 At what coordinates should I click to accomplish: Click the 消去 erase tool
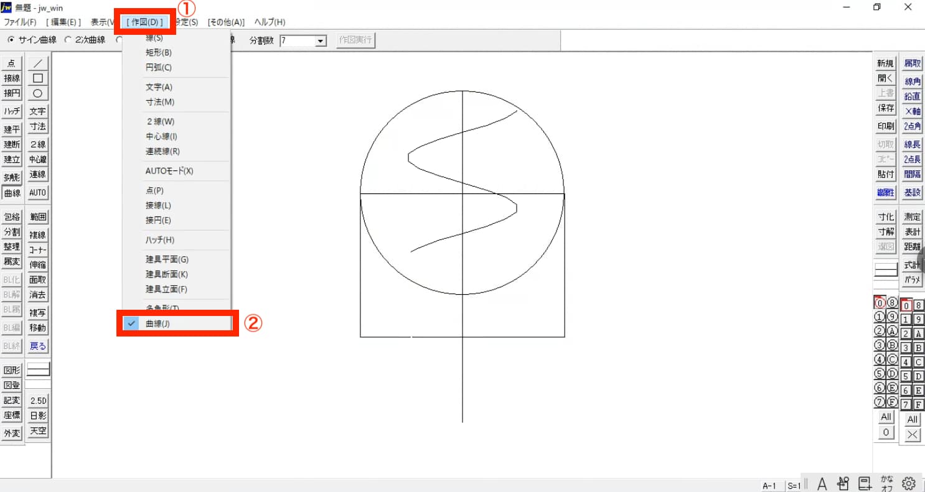coord(38,295)
